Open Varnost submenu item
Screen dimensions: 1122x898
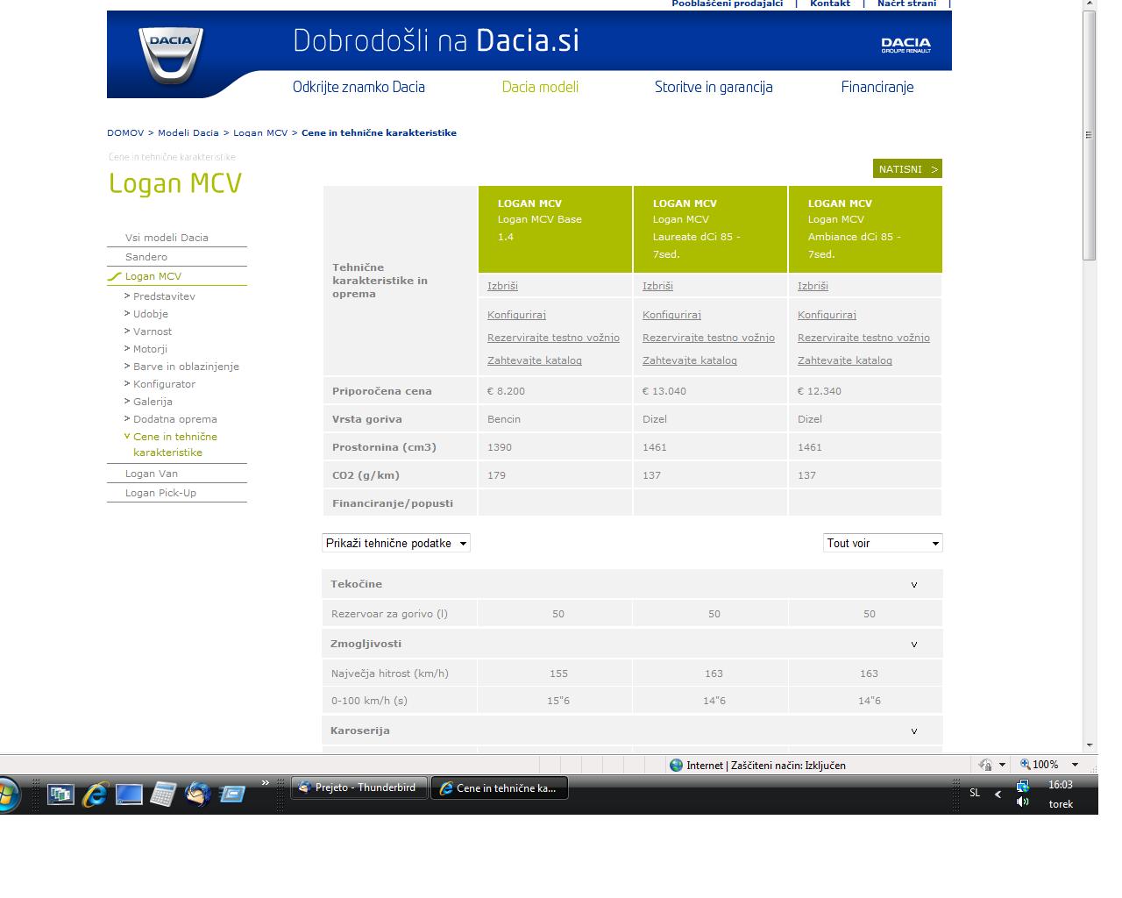coord(153,331)
